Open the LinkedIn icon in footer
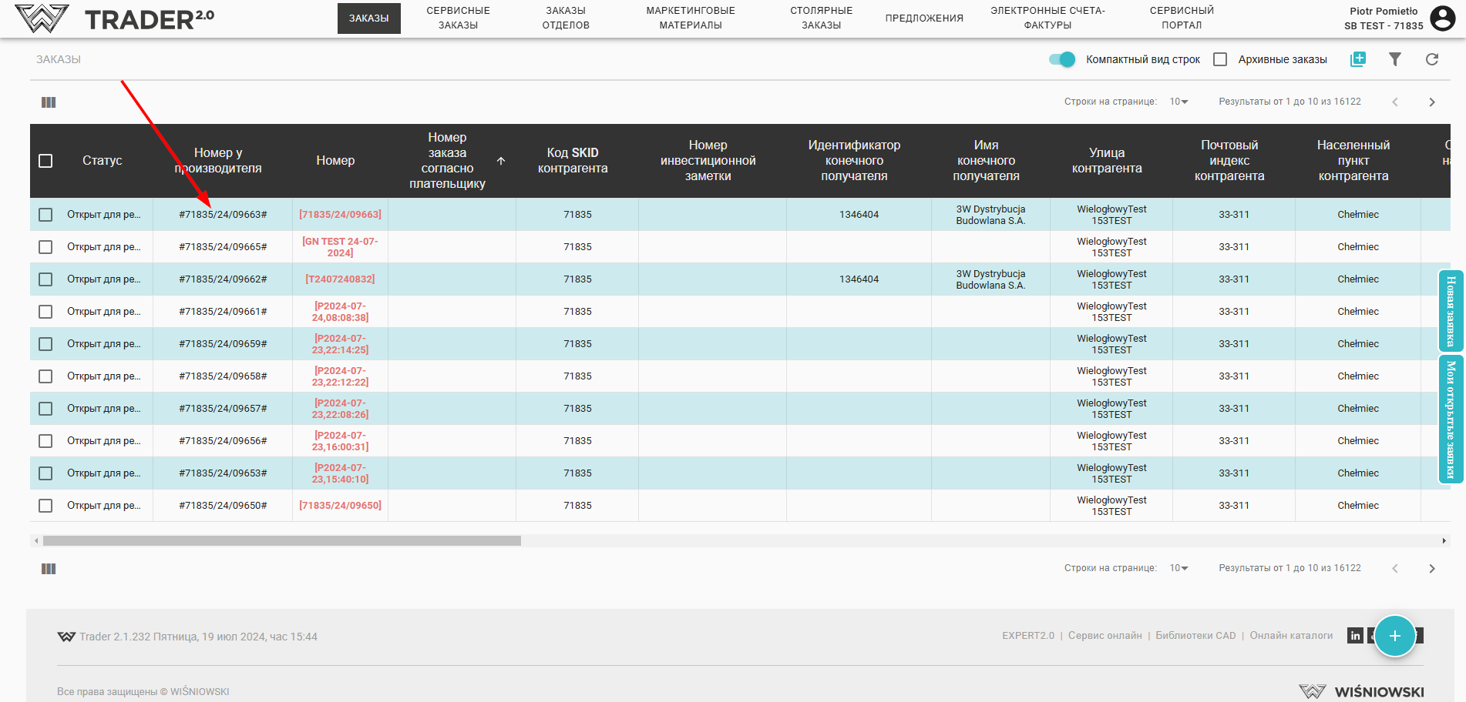 click(1355, 636)
